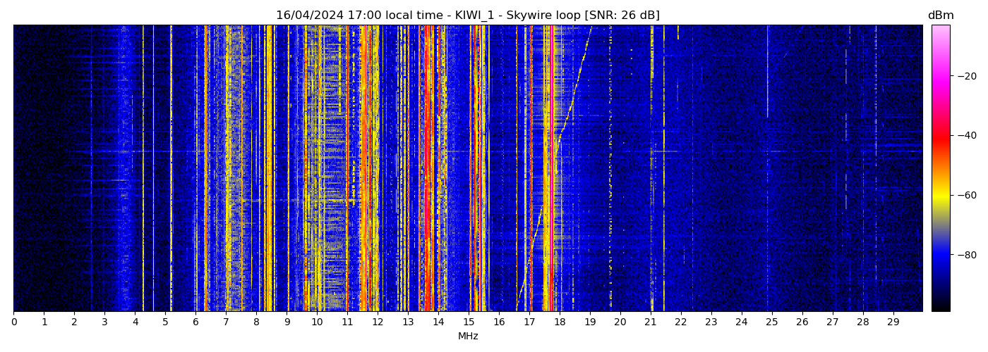988x352 pixels.
Task: Click the -80 colorbar tick label
Action: click(966, 255)
